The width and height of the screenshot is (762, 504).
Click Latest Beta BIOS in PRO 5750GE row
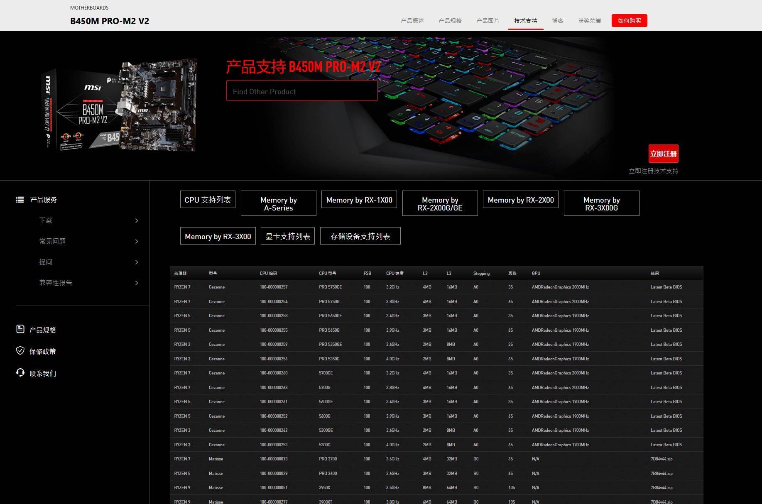[x=666, y=287]
